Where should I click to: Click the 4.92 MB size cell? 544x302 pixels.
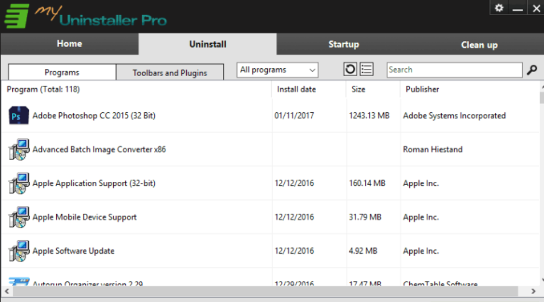click(x=363, y=251)
